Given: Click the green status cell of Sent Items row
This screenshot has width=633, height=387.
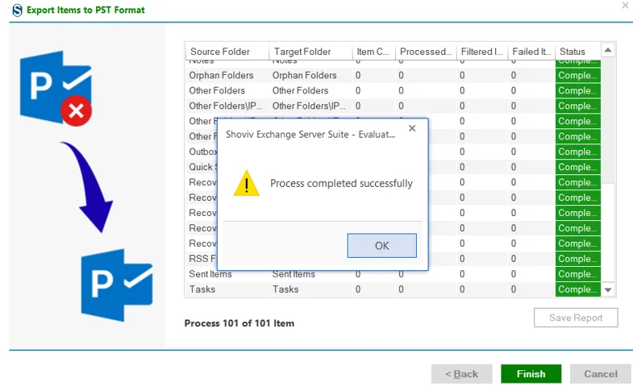Looking at the screenshot, I should 577,274.
